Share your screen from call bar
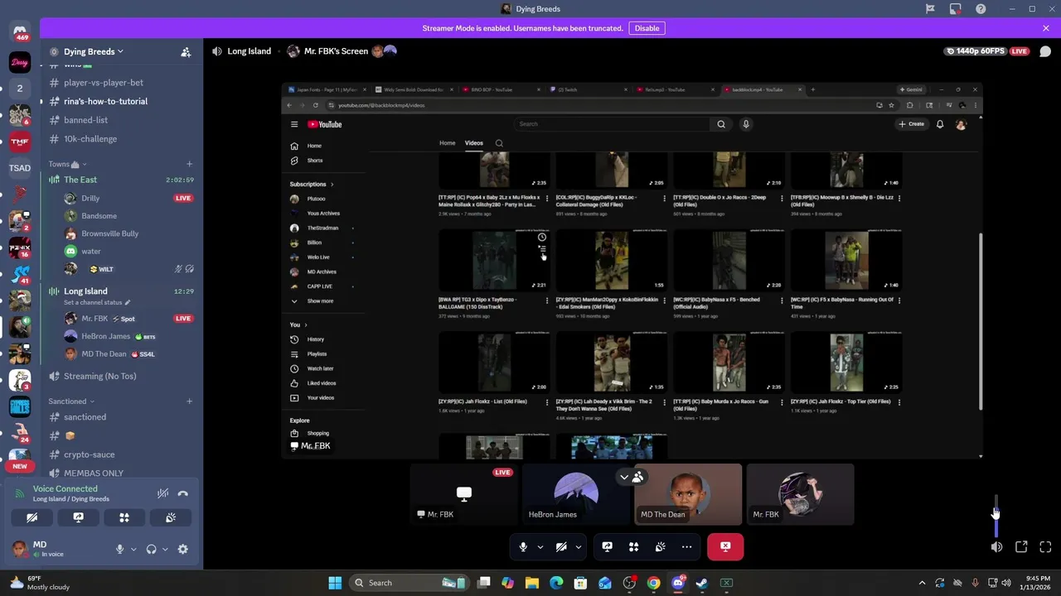The height and width of the screenshot is (596, 1061). pyautogui.click(x=607, y=546)
